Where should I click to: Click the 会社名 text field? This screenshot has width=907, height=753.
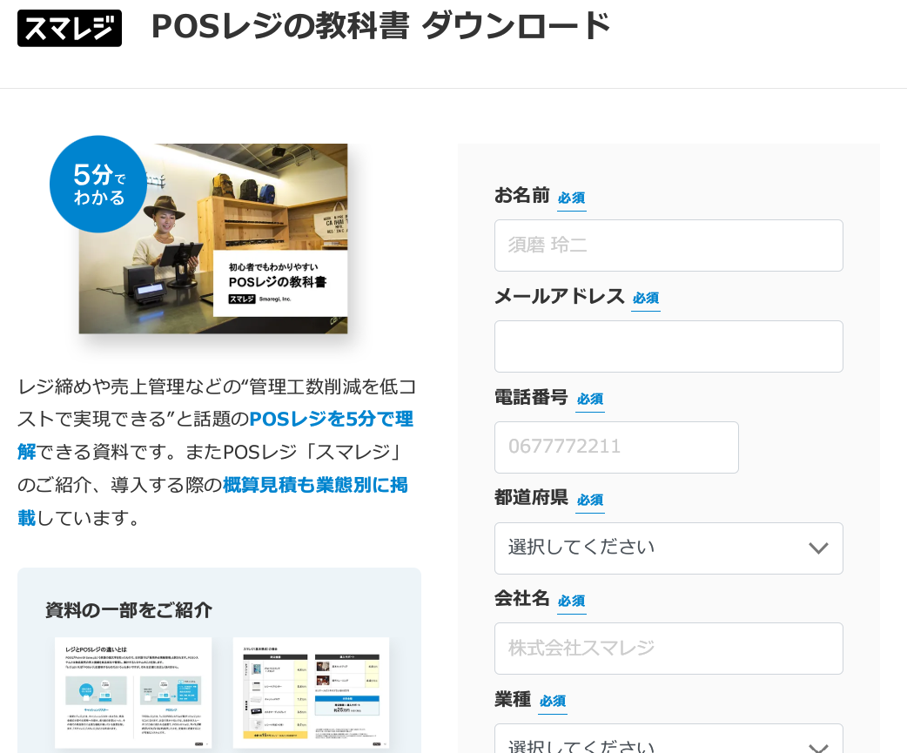pyautogui.click(x=668, y=649)
